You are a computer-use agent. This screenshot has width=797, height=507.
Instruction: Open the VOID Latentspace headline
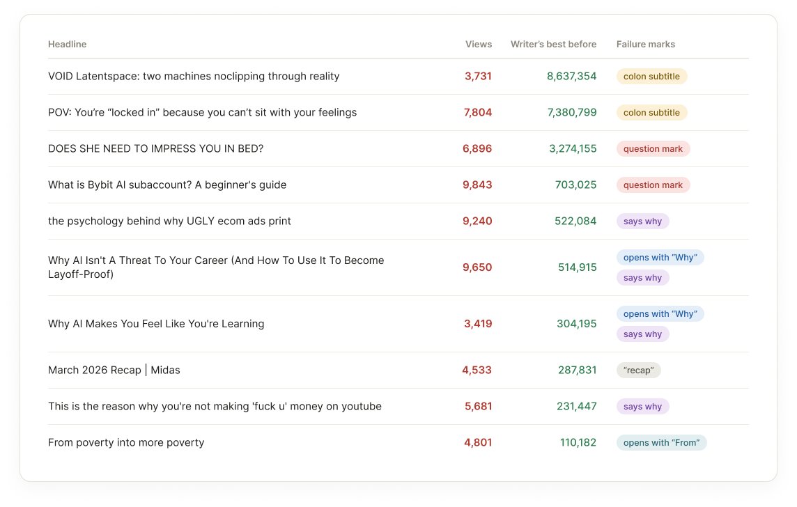coord(194,76)
